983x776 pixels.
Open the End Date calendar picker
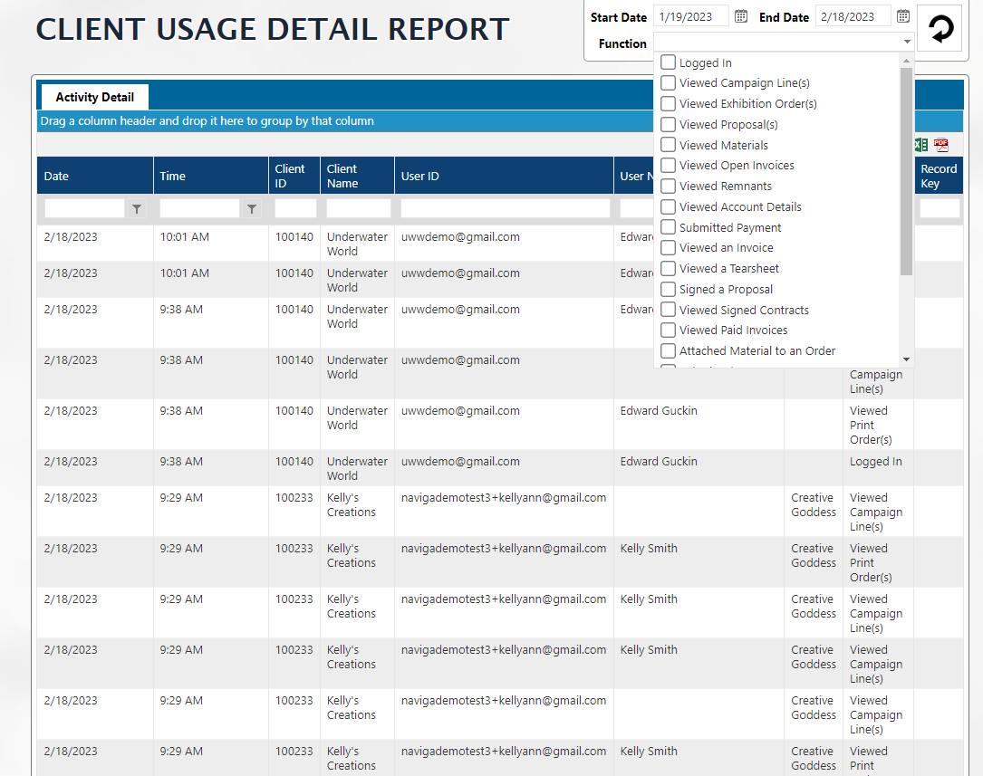902,16
